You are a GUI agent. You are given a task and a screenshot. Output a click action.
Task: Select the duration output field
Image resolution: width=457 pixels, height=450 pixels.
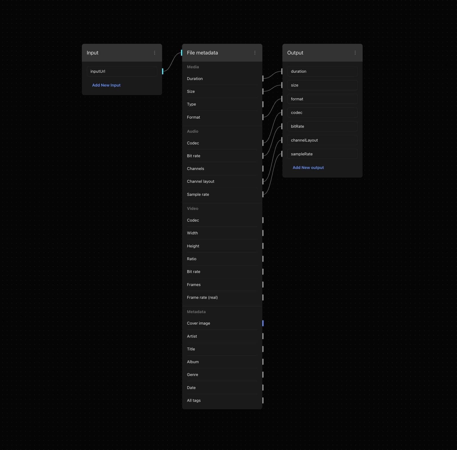322,71
